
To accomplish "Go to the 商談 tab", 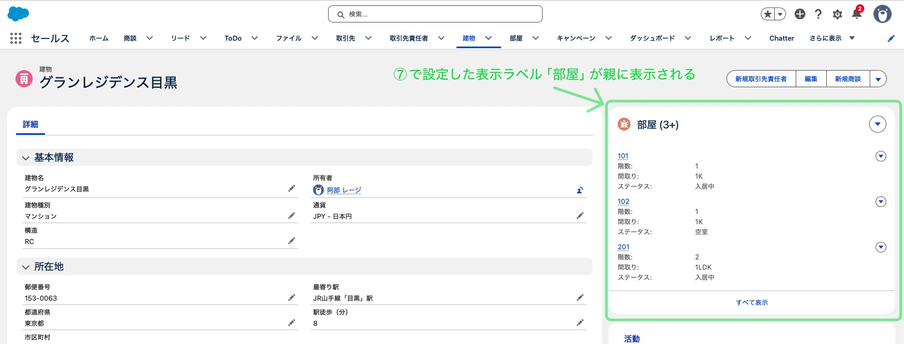I will coord(130,38).
